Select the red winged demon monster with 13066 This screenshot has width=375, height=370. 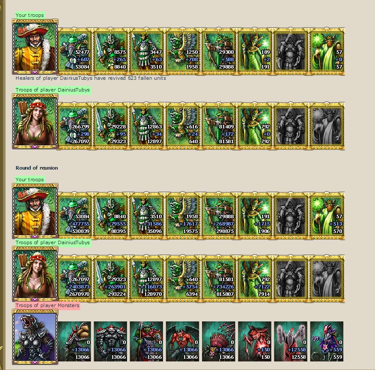(183, 341)
